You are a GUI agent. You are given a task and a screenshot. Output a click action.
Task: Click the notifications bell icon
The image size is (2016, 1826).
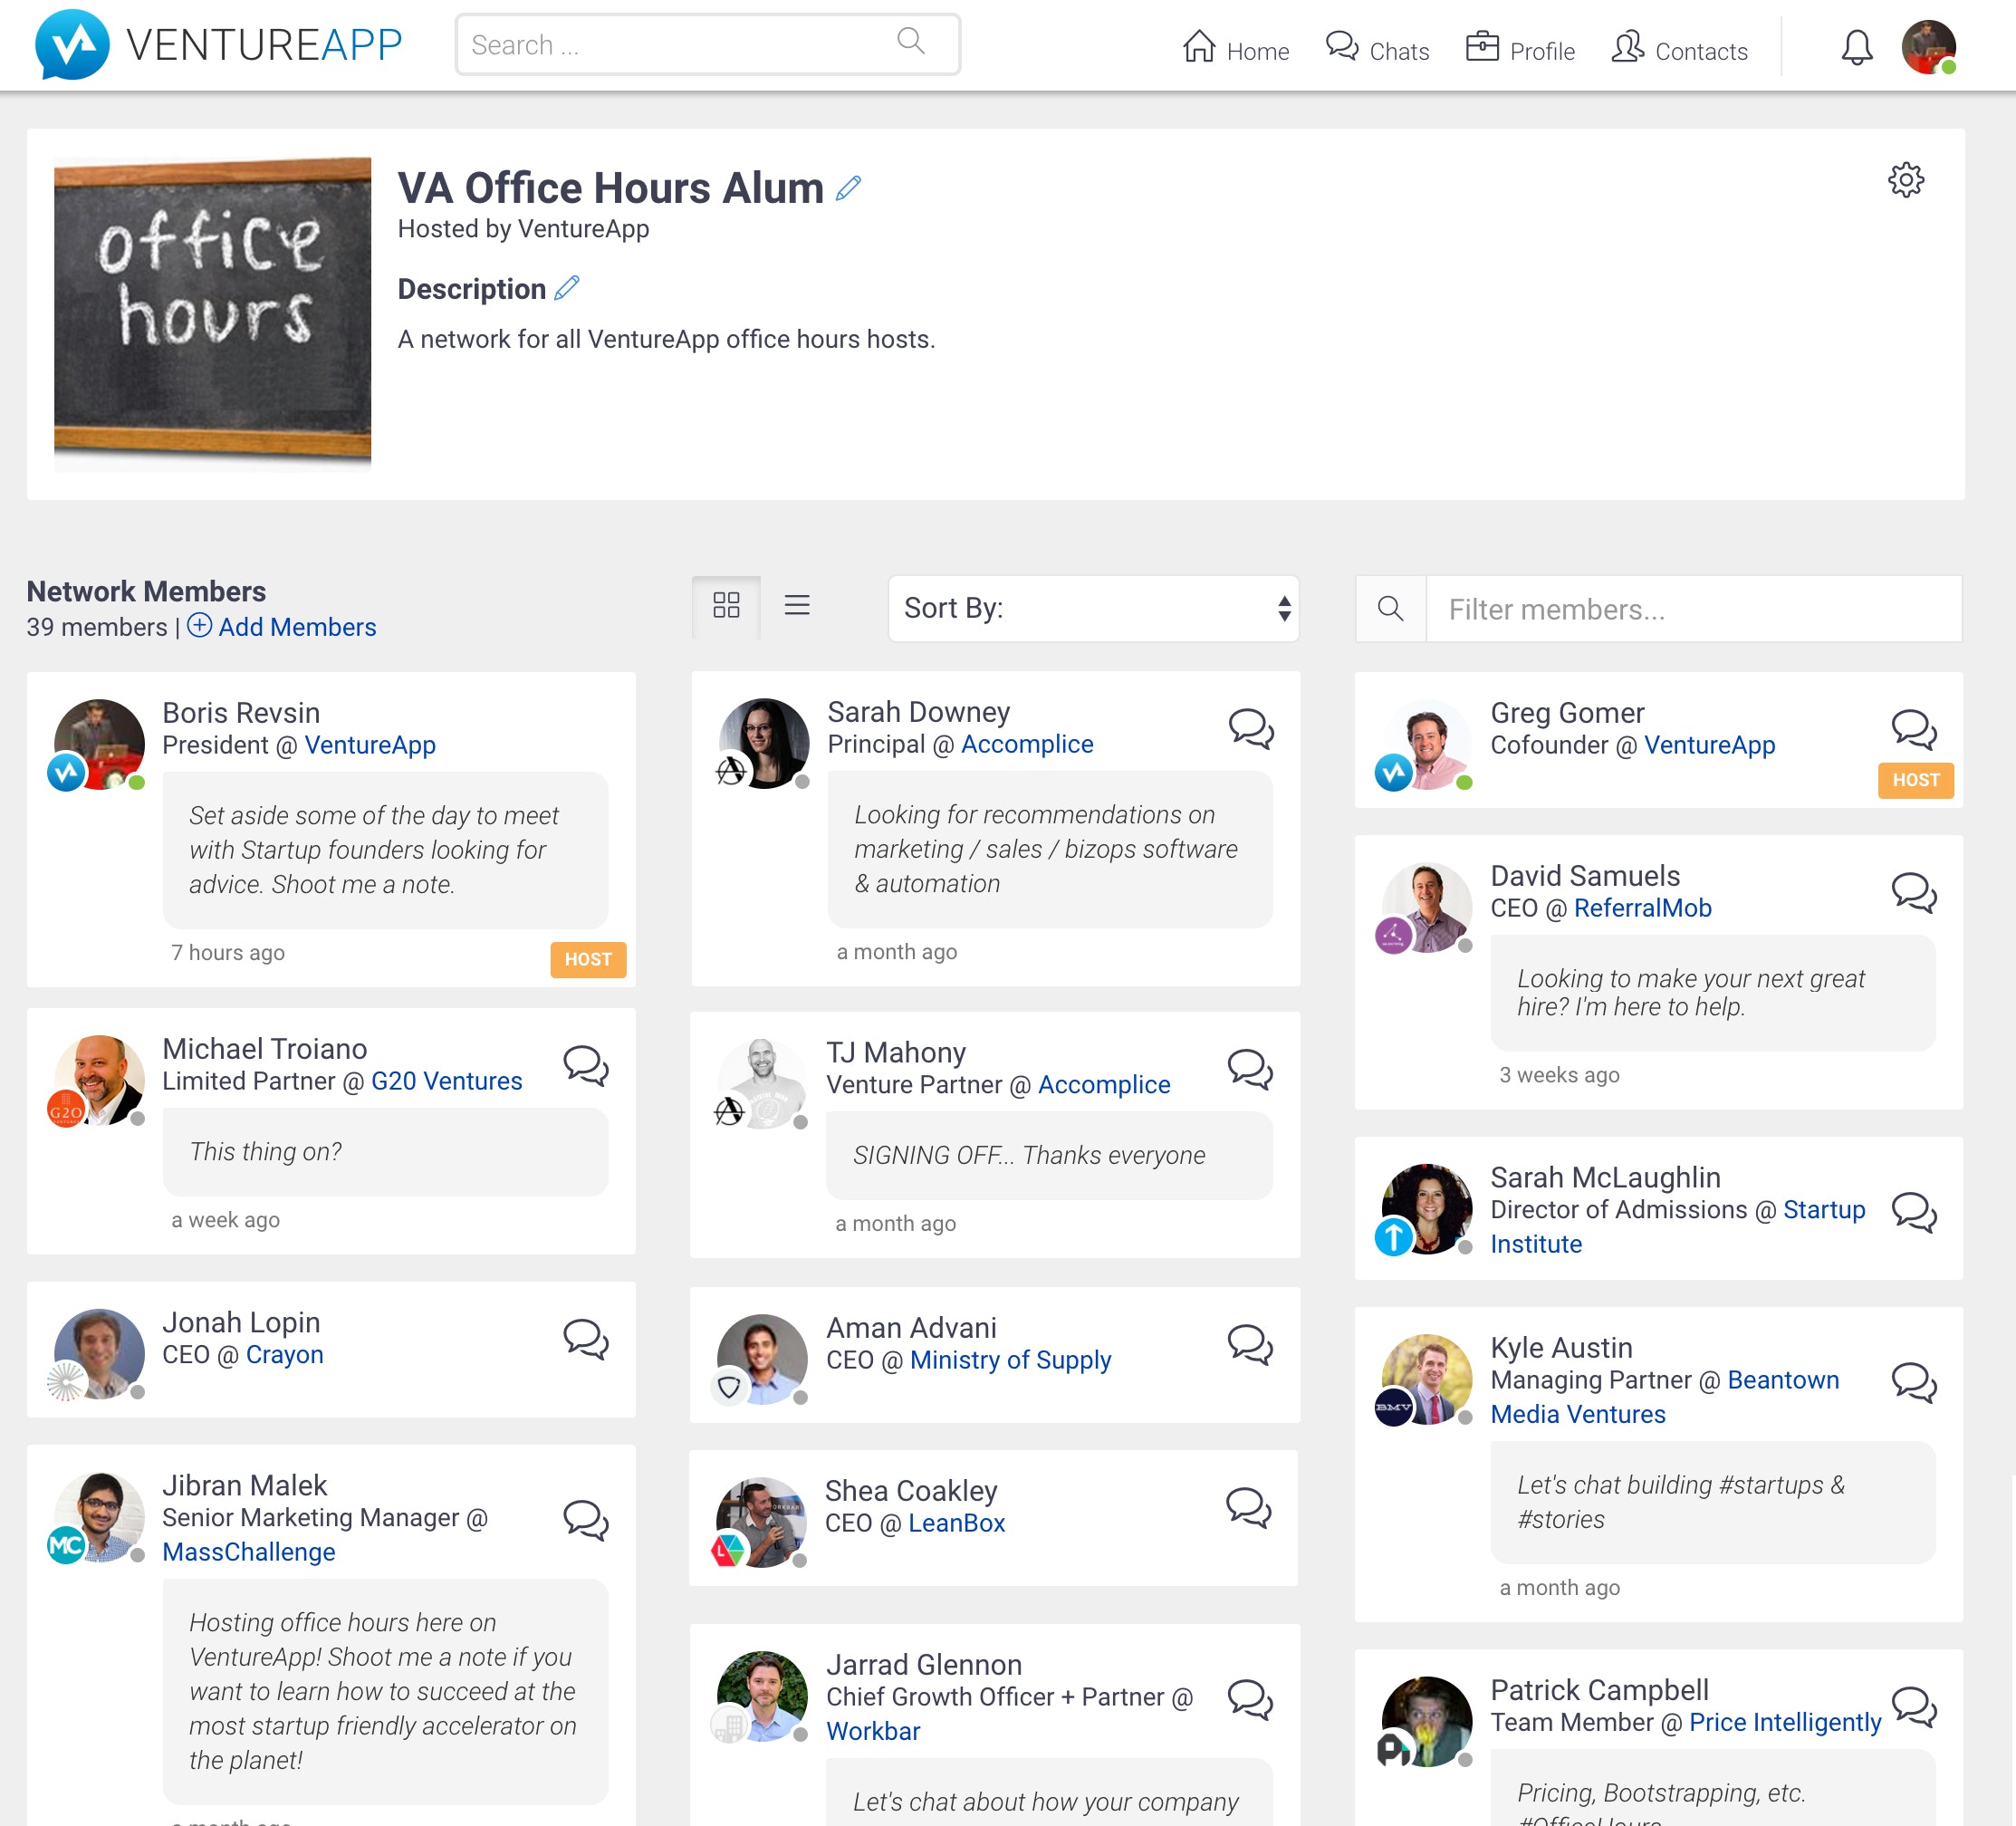pyautogui.click(x=1856, y=48)
